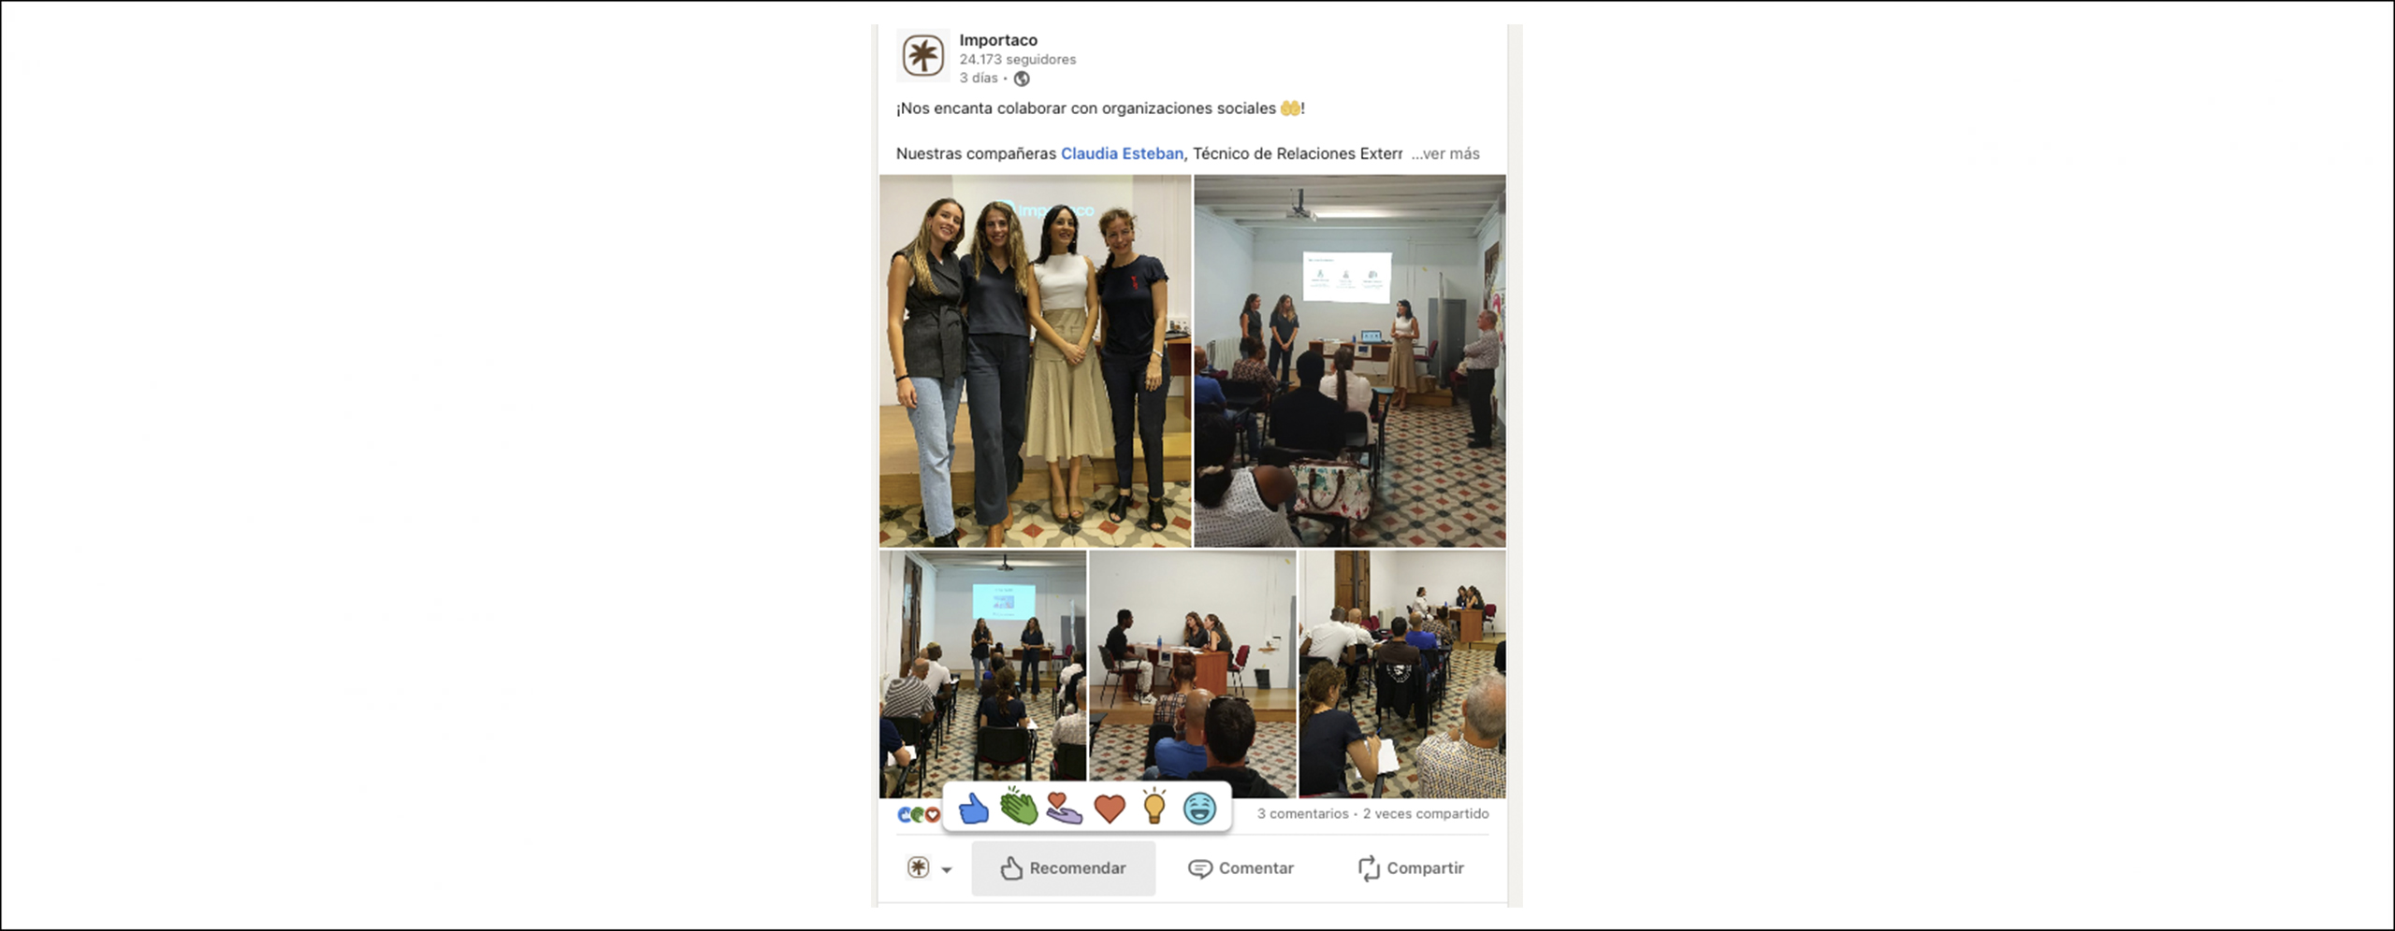This screenshot has height=931, width=2395.
Task: Choose the green clapping hands Celebrate reaction
Action: point(1019,807)
